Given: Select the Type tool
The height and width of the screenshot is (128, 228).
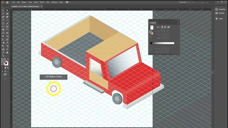Looking at the screenshot, I should point(3,20).
